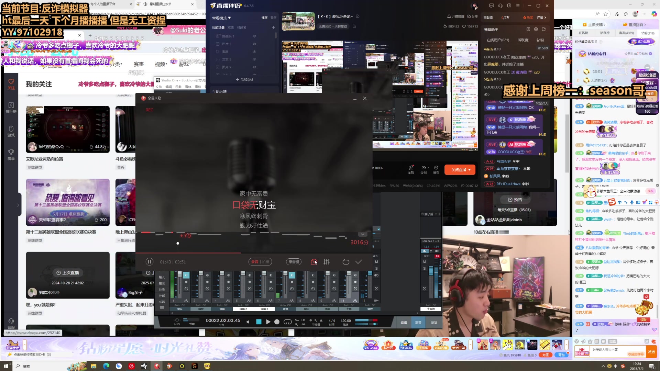660x371 pixels.
Task: Start playback in Studio One transport
Action: pyautogui.click(x=268, y=322)
